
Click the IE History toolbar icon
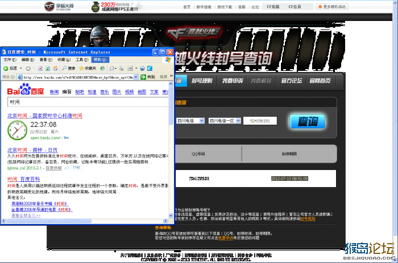coord(102,69)
